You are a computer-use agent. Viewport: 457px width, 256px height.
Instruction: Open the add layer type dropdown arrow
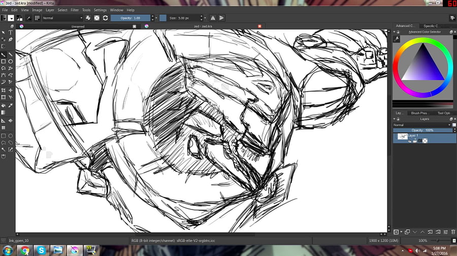point(401,232)
